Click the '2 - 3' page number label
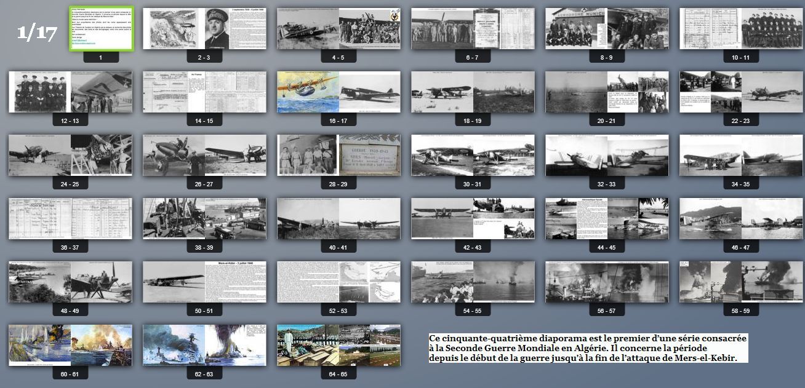805x388 pixels. pos(204,57)
